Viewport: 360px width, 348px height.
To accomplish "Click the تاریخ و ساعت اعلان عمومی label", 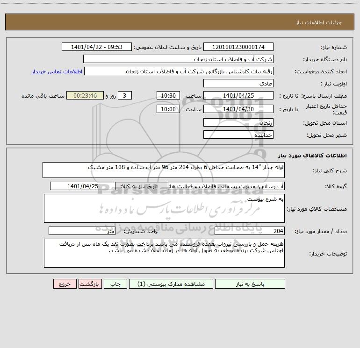I will click(x=168, y=47).
